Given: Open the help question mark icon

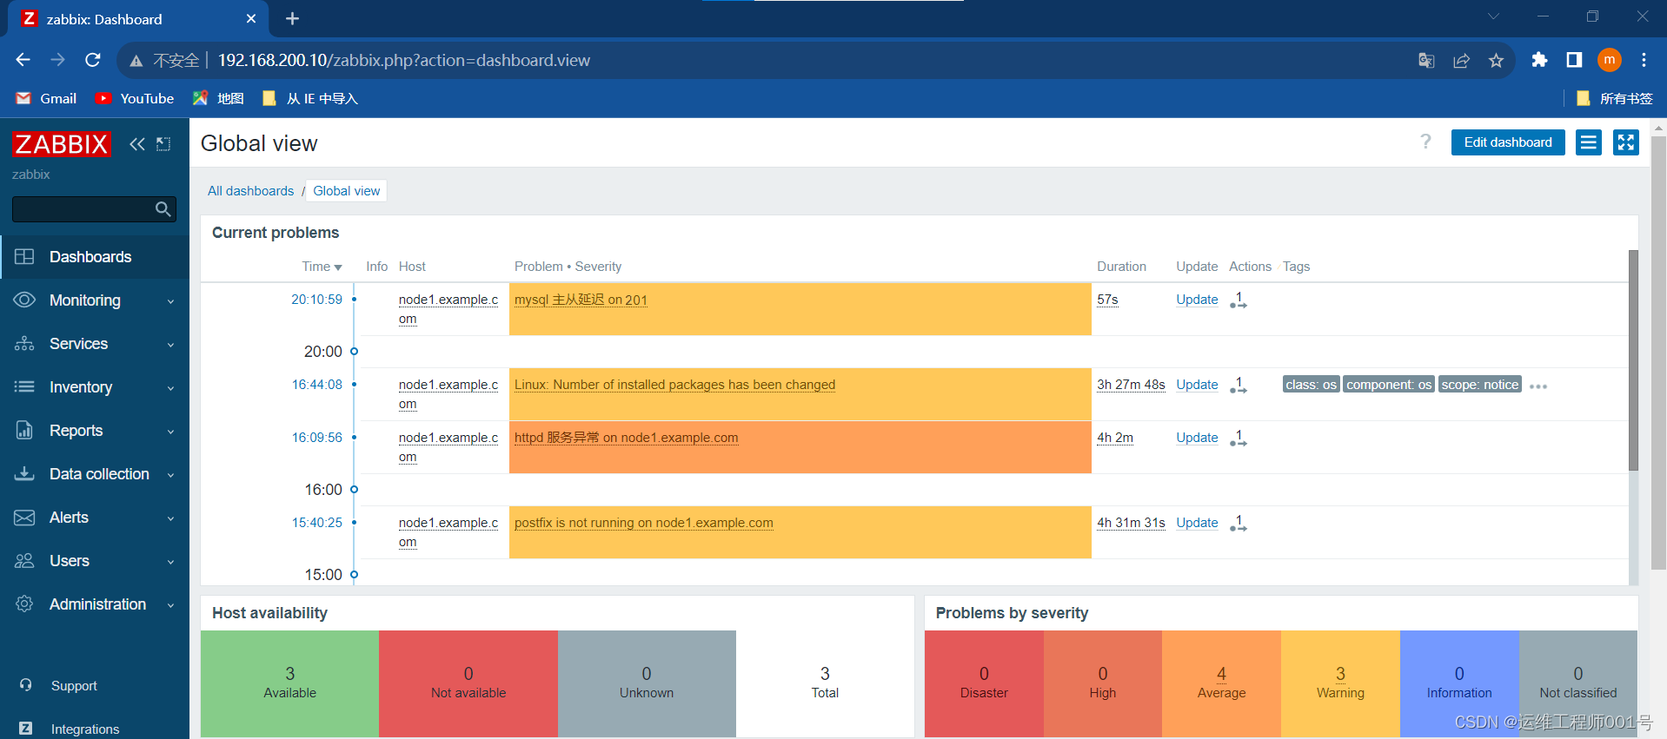Looking at the screenshot, I should pyautogui.click(x=1425, y=142).
